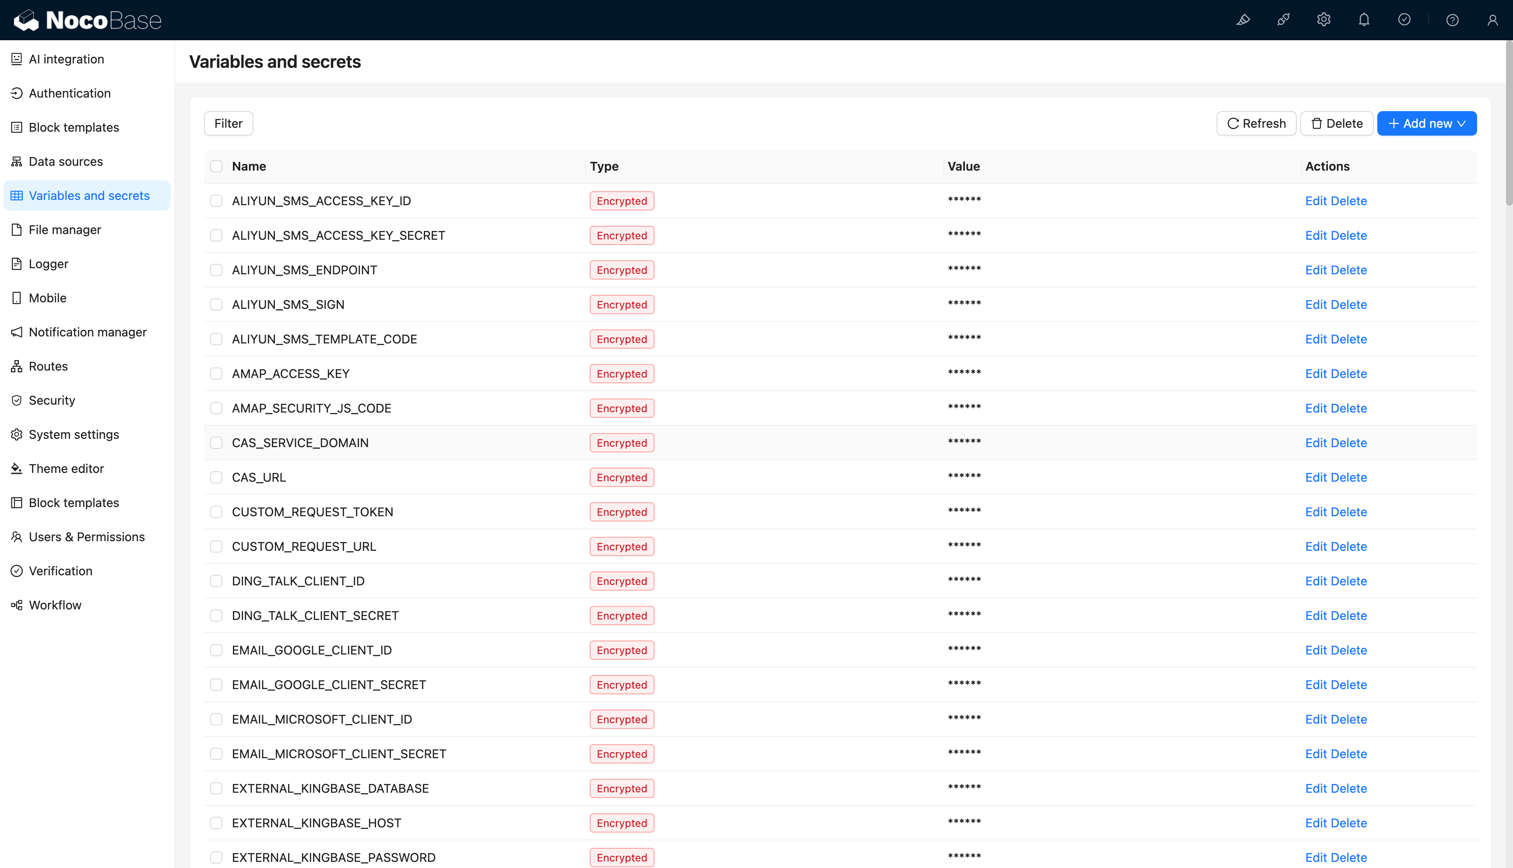The height and width of the screenshot is (868, 1513).
Task: Edit the ALIYUN_SMS_SIGN variable
Action: coord(1316,304)
